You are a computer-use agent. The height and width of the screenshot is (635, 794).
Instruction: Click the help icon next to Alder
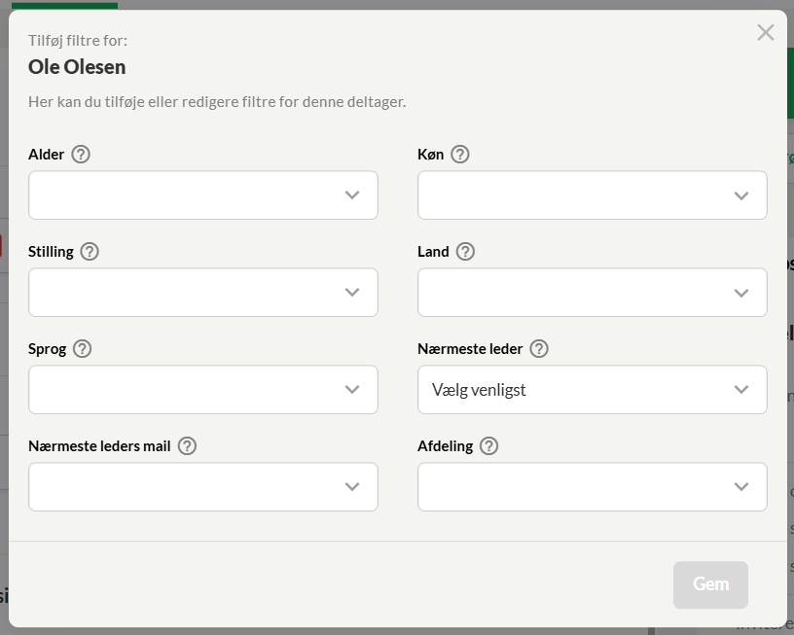(81, 155)
